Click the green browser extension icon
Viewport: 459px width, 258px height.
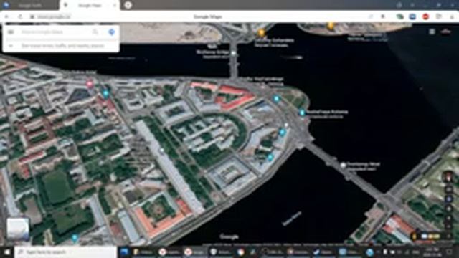click(400, 16)
